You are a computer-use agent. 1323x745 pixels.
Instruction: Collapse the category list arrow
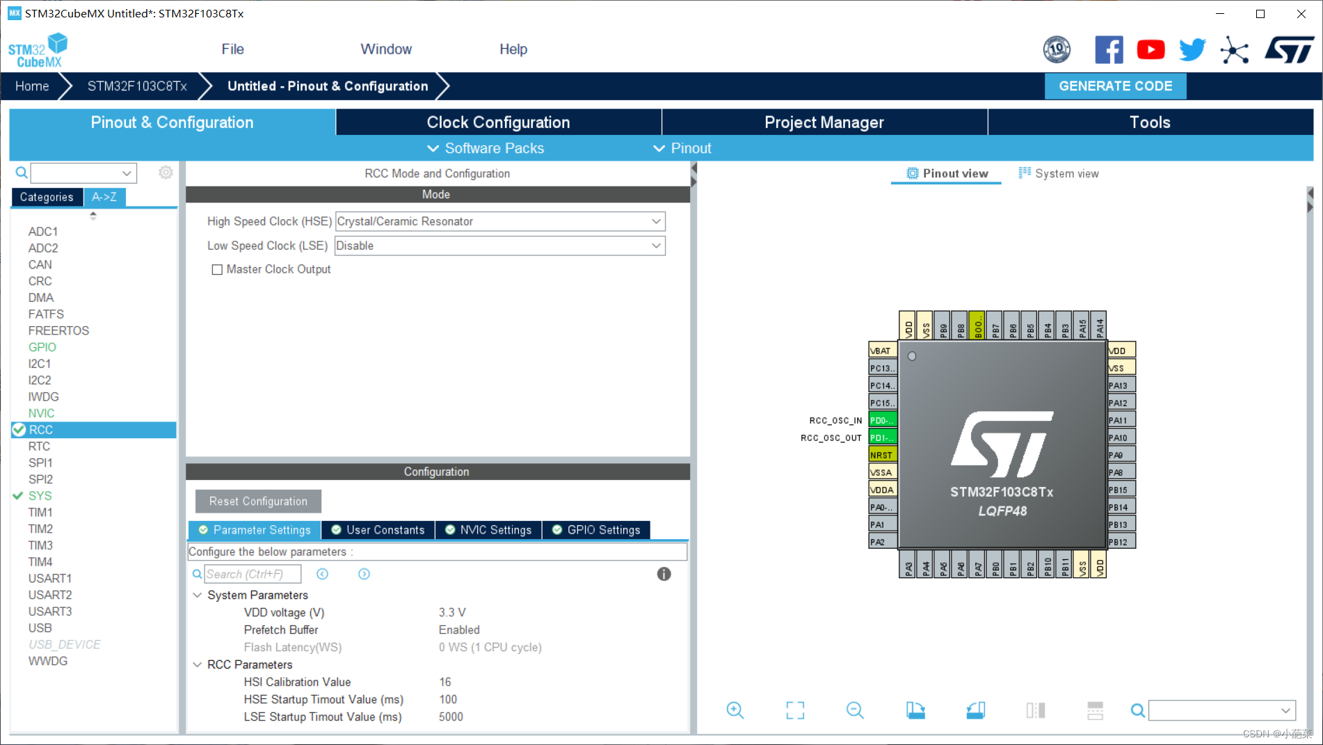pos(93,216)
